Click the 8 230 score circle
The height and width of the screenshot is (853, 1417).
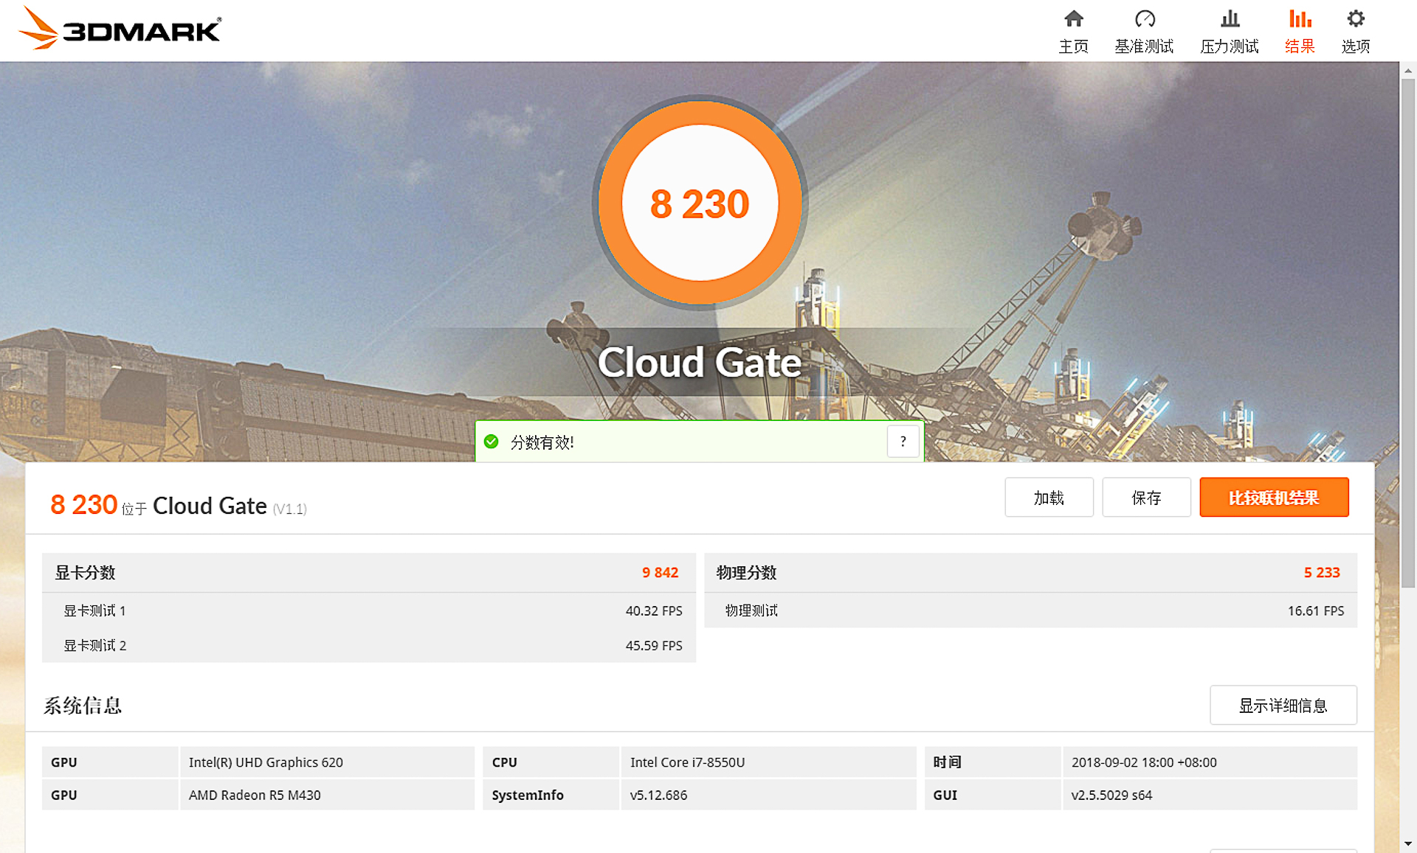[x=700, y=203]
